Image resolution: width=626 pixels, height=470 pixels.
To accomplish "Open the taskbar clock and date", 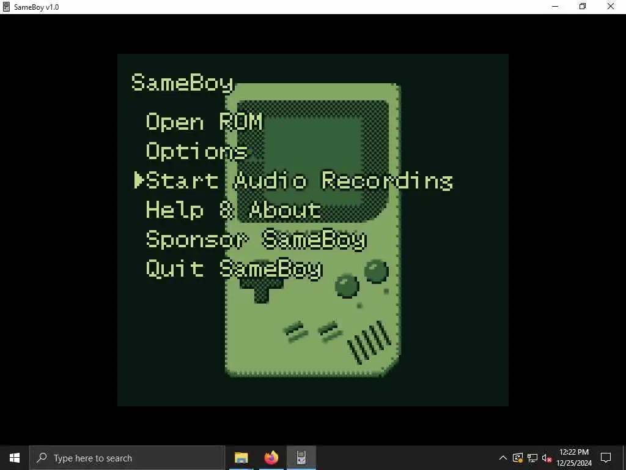I will (x=574, y=458).
